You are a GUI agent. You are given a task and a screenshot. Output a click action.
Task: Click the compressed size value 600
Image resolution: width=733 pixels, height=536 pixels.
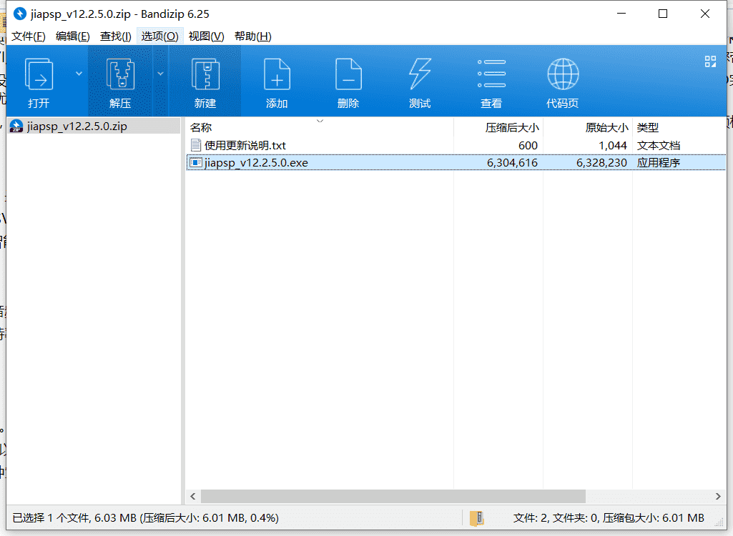(528, 145)
